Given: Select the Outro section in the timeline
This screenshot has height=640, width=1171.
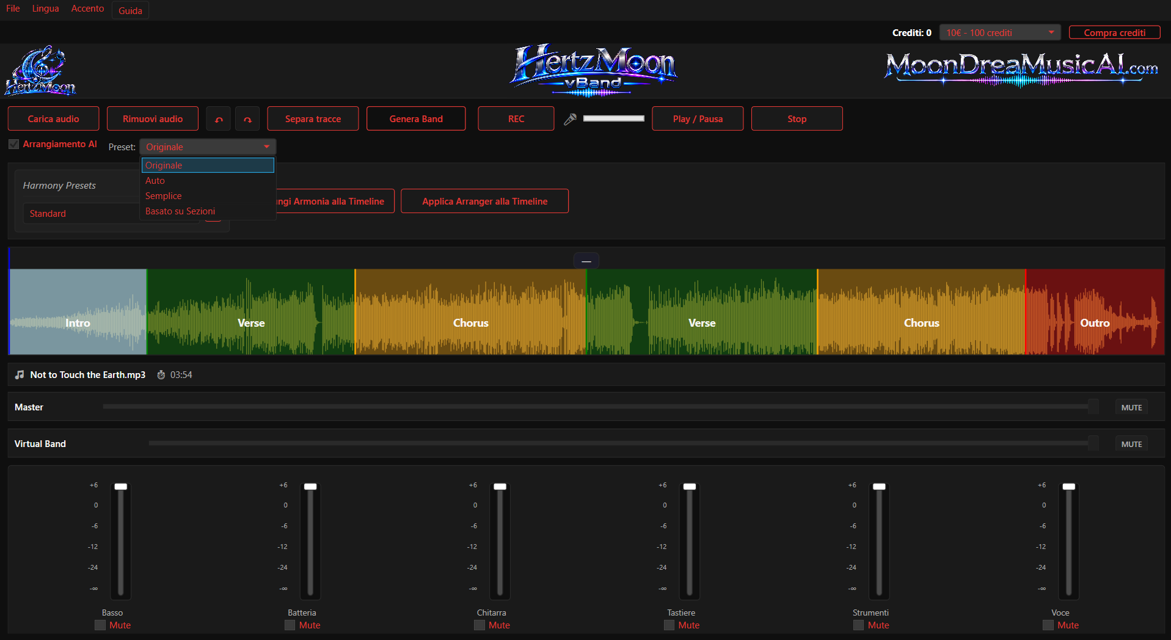Looking at the screenshot, I should click(1095, 312).
